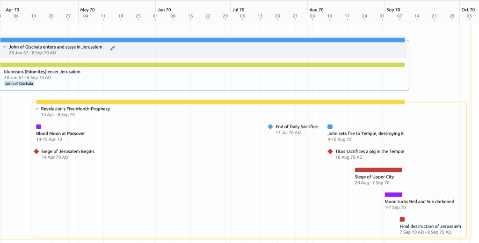
Task: Click the May 70 month header
Action: click(87, 10)
